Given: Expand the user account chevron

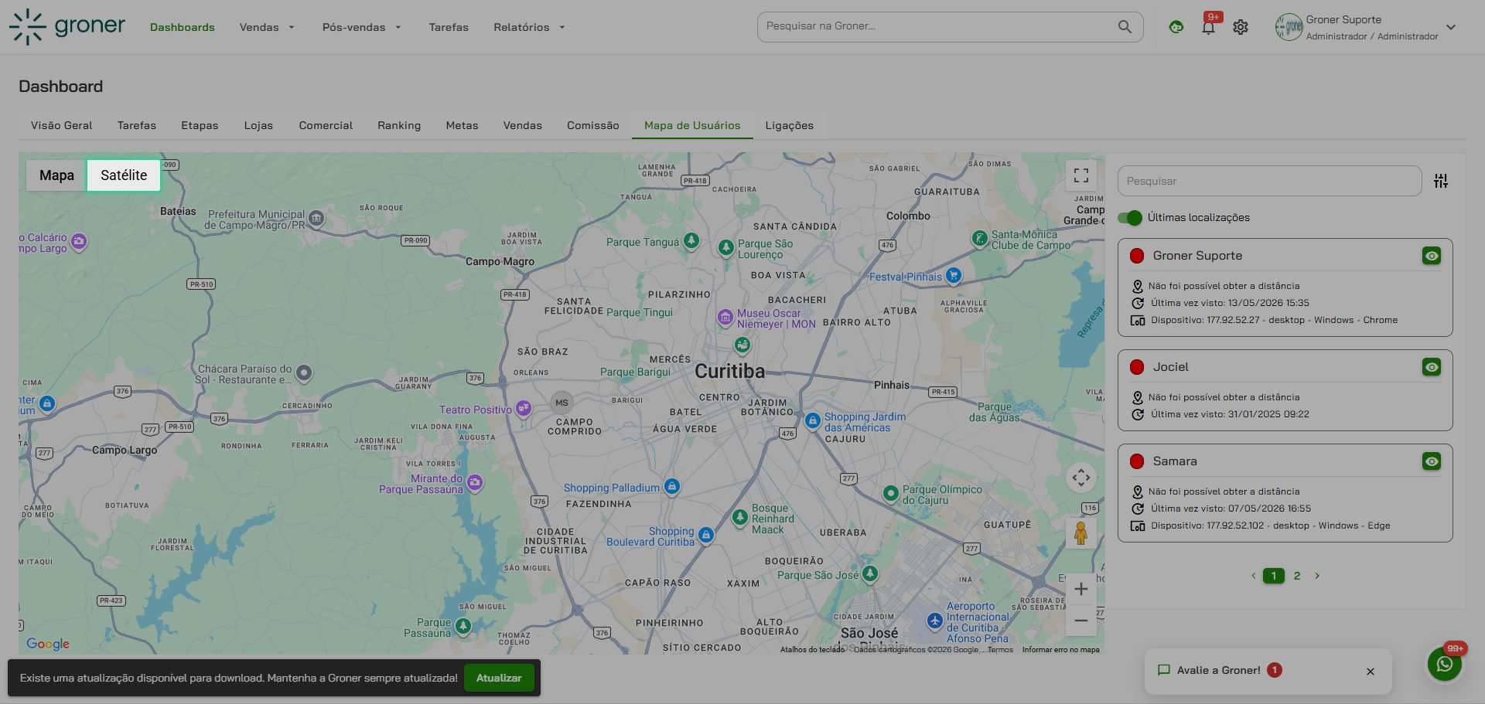Looking at the screenshot, I should point(1451,27).
